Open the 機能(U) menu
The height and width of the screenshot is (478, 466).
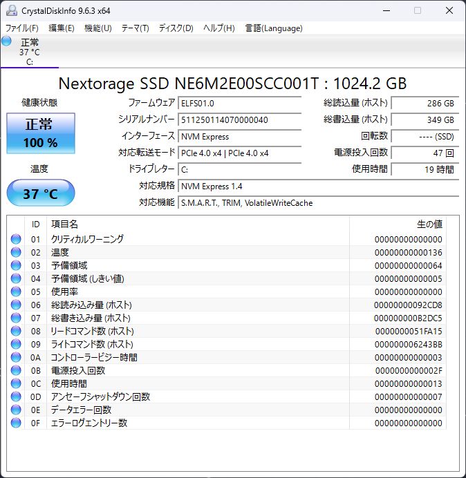tap(97, 28)
